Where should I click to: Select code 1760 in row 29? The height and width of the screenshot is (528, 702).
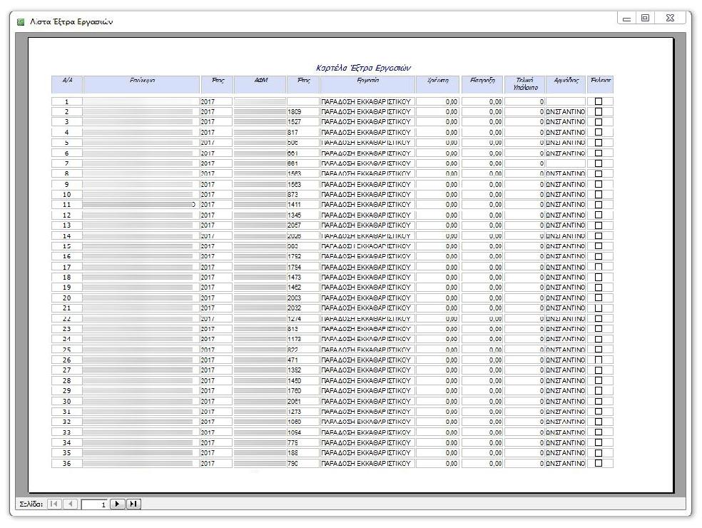click(x=294, y=391)
